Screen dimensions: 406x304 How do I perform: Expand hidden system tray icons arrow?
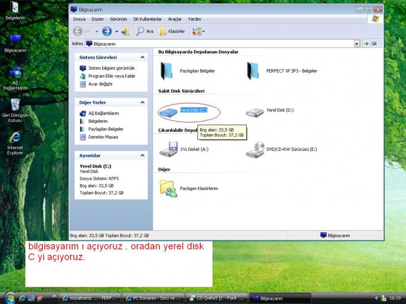pos(377,298)
